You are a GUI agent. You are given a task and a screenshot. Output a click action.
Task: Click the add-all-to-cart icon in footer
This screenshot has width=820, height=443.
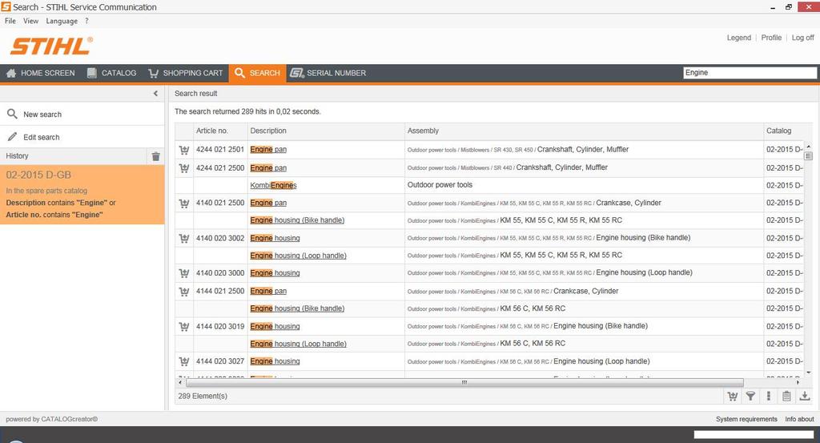pyautogui.click(x=733, y=397)
